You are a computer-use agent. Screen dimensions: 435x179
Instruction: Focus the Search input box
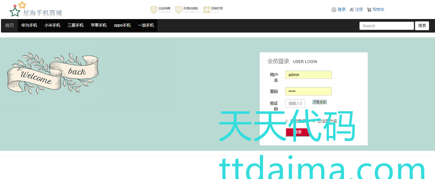click(386, 26)
